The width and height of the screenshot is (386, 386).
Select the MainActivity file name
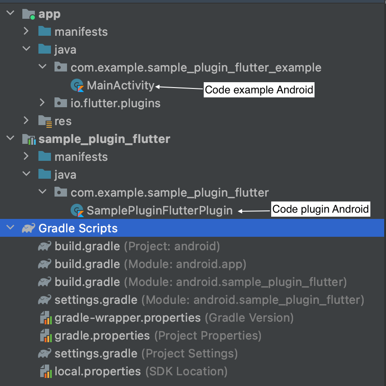(x=120, y=85)
